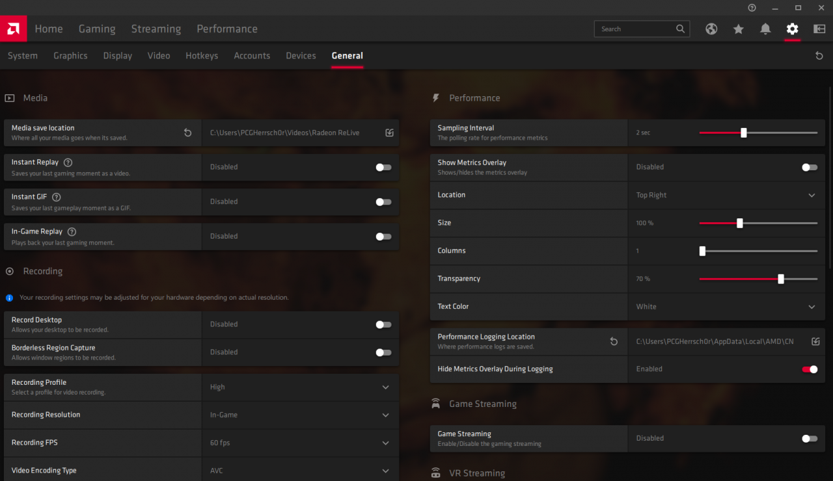
Task: Toggle the sidebar panel icon
Action: point(819,29)
